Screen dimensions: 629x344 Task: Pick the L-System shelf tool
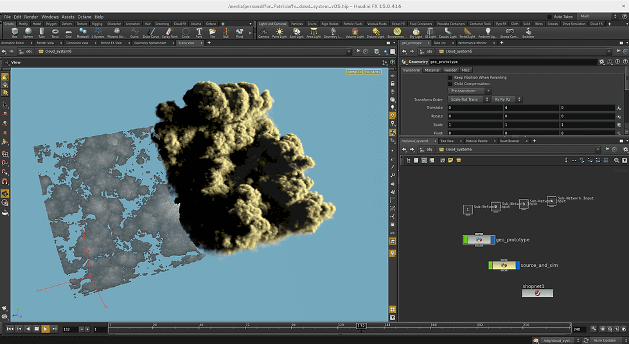[98, 33]
